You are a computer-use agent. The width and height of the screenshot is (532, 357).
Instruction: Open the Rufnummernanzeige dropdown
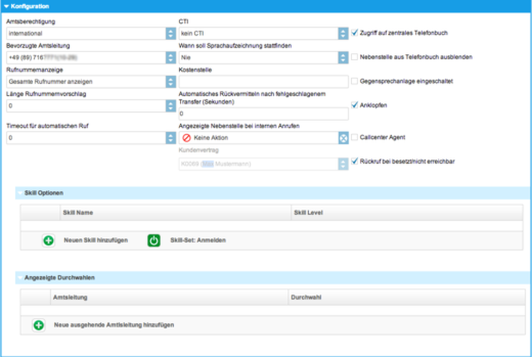(x=170, y=82)
